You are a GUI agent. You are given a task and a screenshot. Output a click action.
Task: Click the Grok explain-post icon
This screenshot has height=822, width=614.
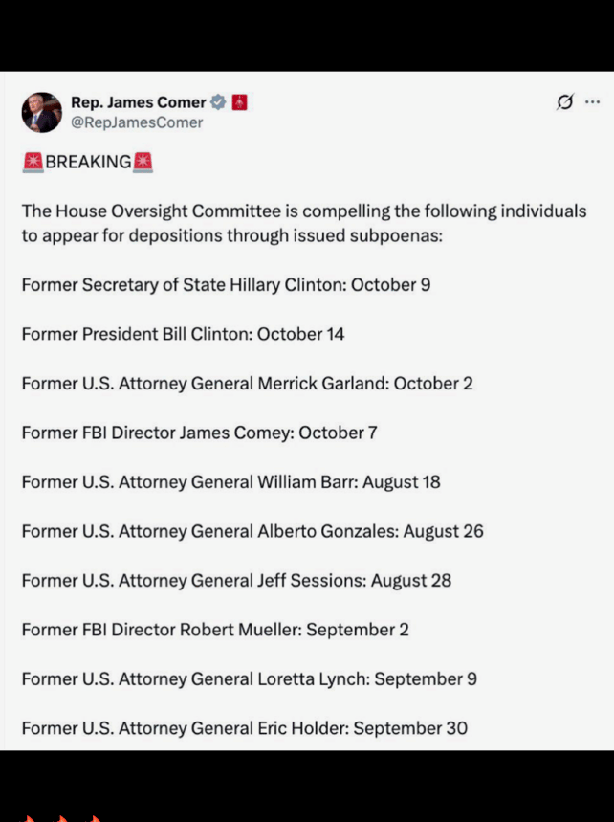pos(565,101)
